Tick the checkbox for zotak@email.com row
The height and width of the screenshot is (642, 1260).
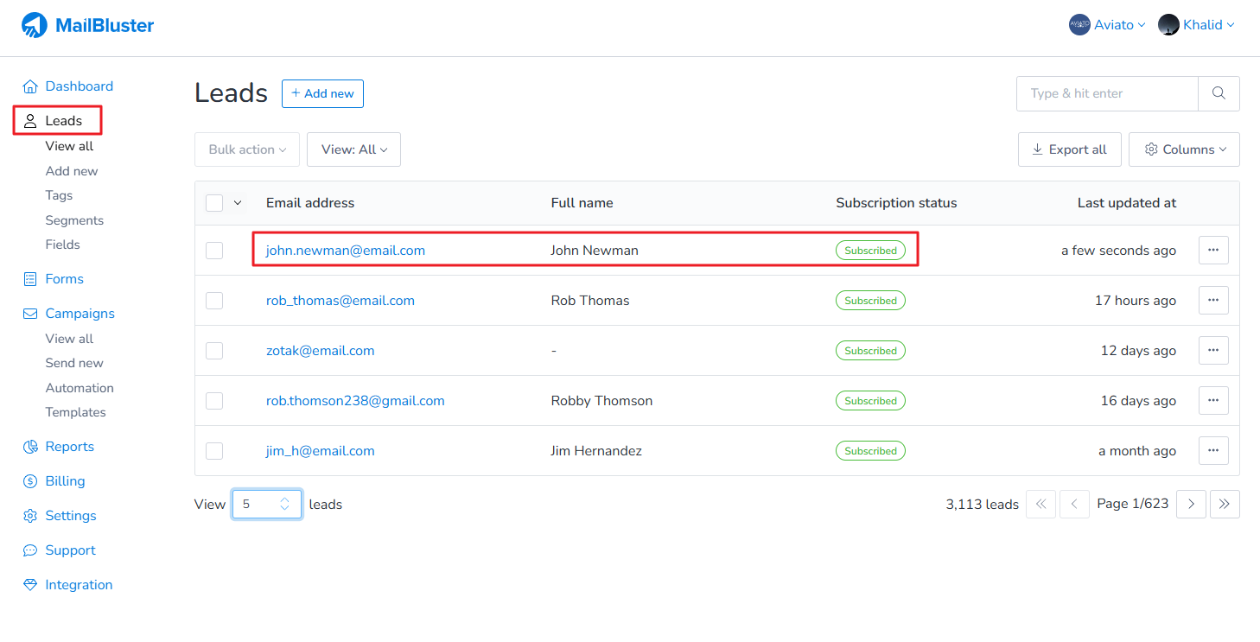coord(214,351)
